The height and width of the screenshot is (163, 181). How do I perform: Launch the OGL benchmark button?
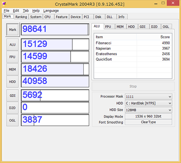click(x=12, y=120)
